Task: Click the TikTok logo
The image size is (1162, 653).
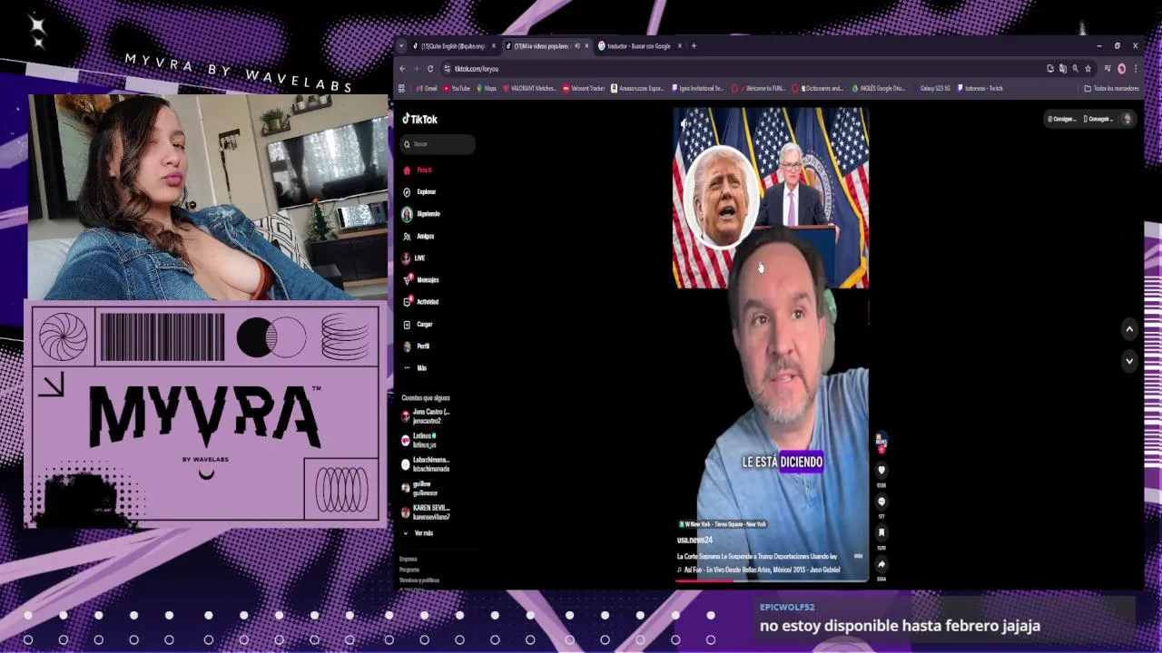Action: click(x=420, y=119)
